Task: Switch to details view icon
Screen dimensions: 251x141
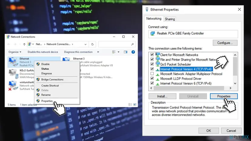Action: (x=130, y=105)
